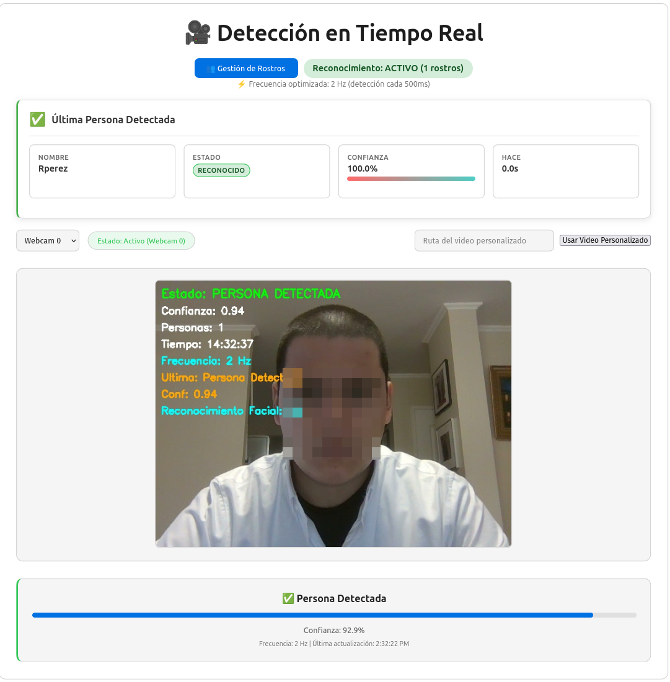This screenshot has width=670, height=682.
Task: Click the Confianza 92.9% text readout
Action: (x=333, y=630)
